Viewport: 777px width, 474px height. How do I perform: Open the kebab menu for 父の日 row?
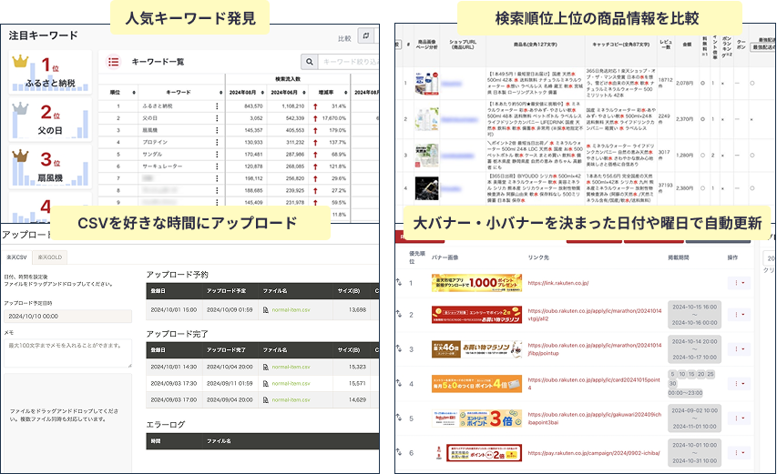tap(217, 118)
